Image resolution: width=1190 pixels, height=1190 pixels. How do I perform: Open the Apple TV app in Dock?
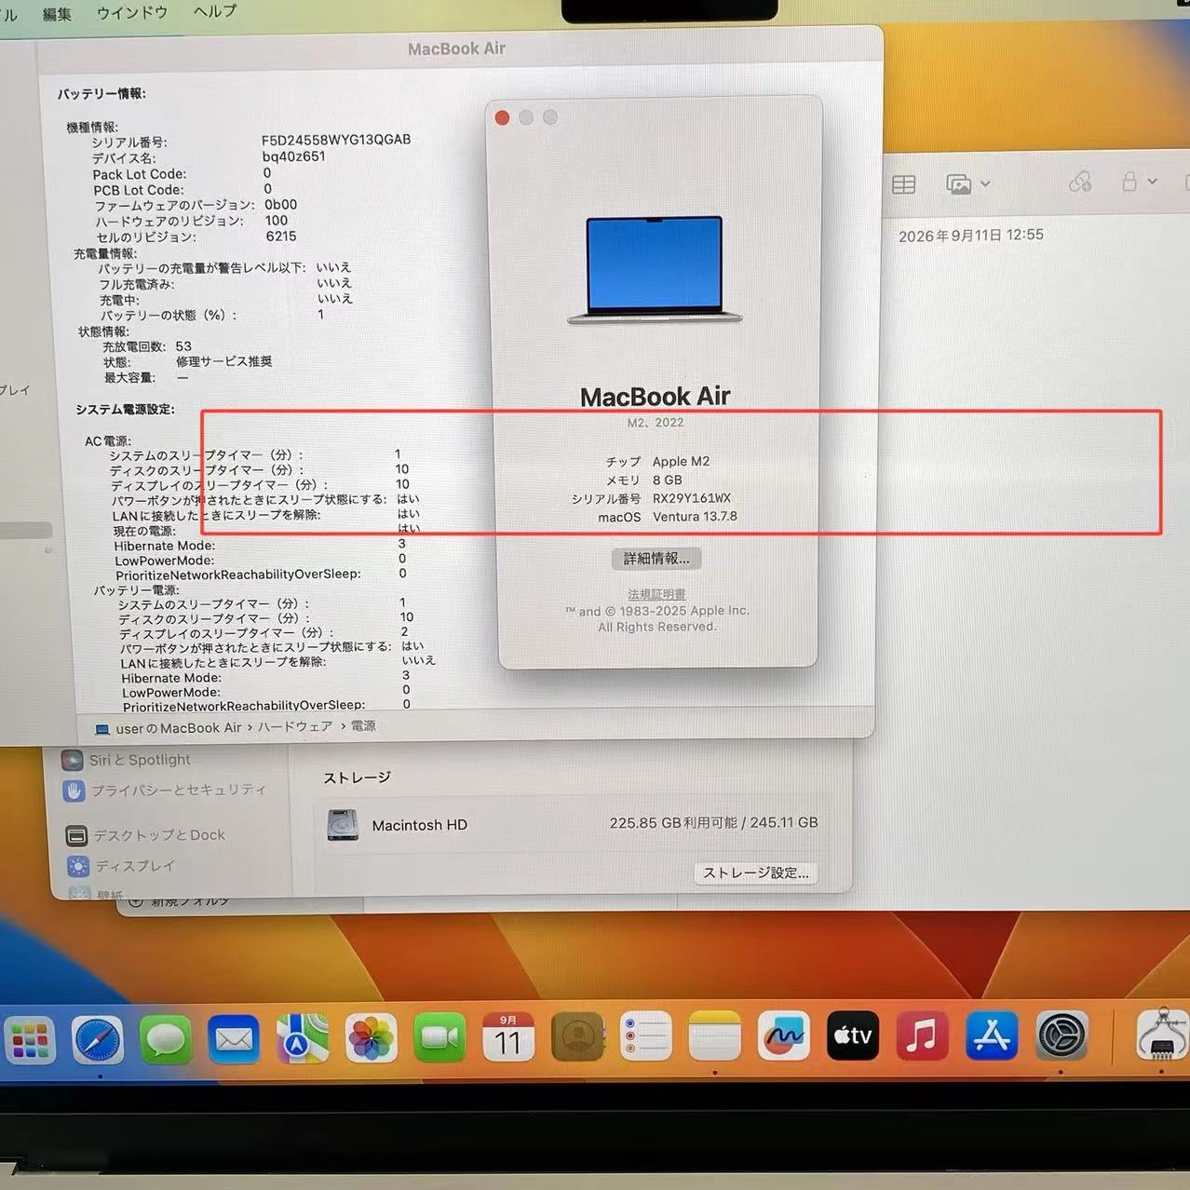tap(852, 1035)
